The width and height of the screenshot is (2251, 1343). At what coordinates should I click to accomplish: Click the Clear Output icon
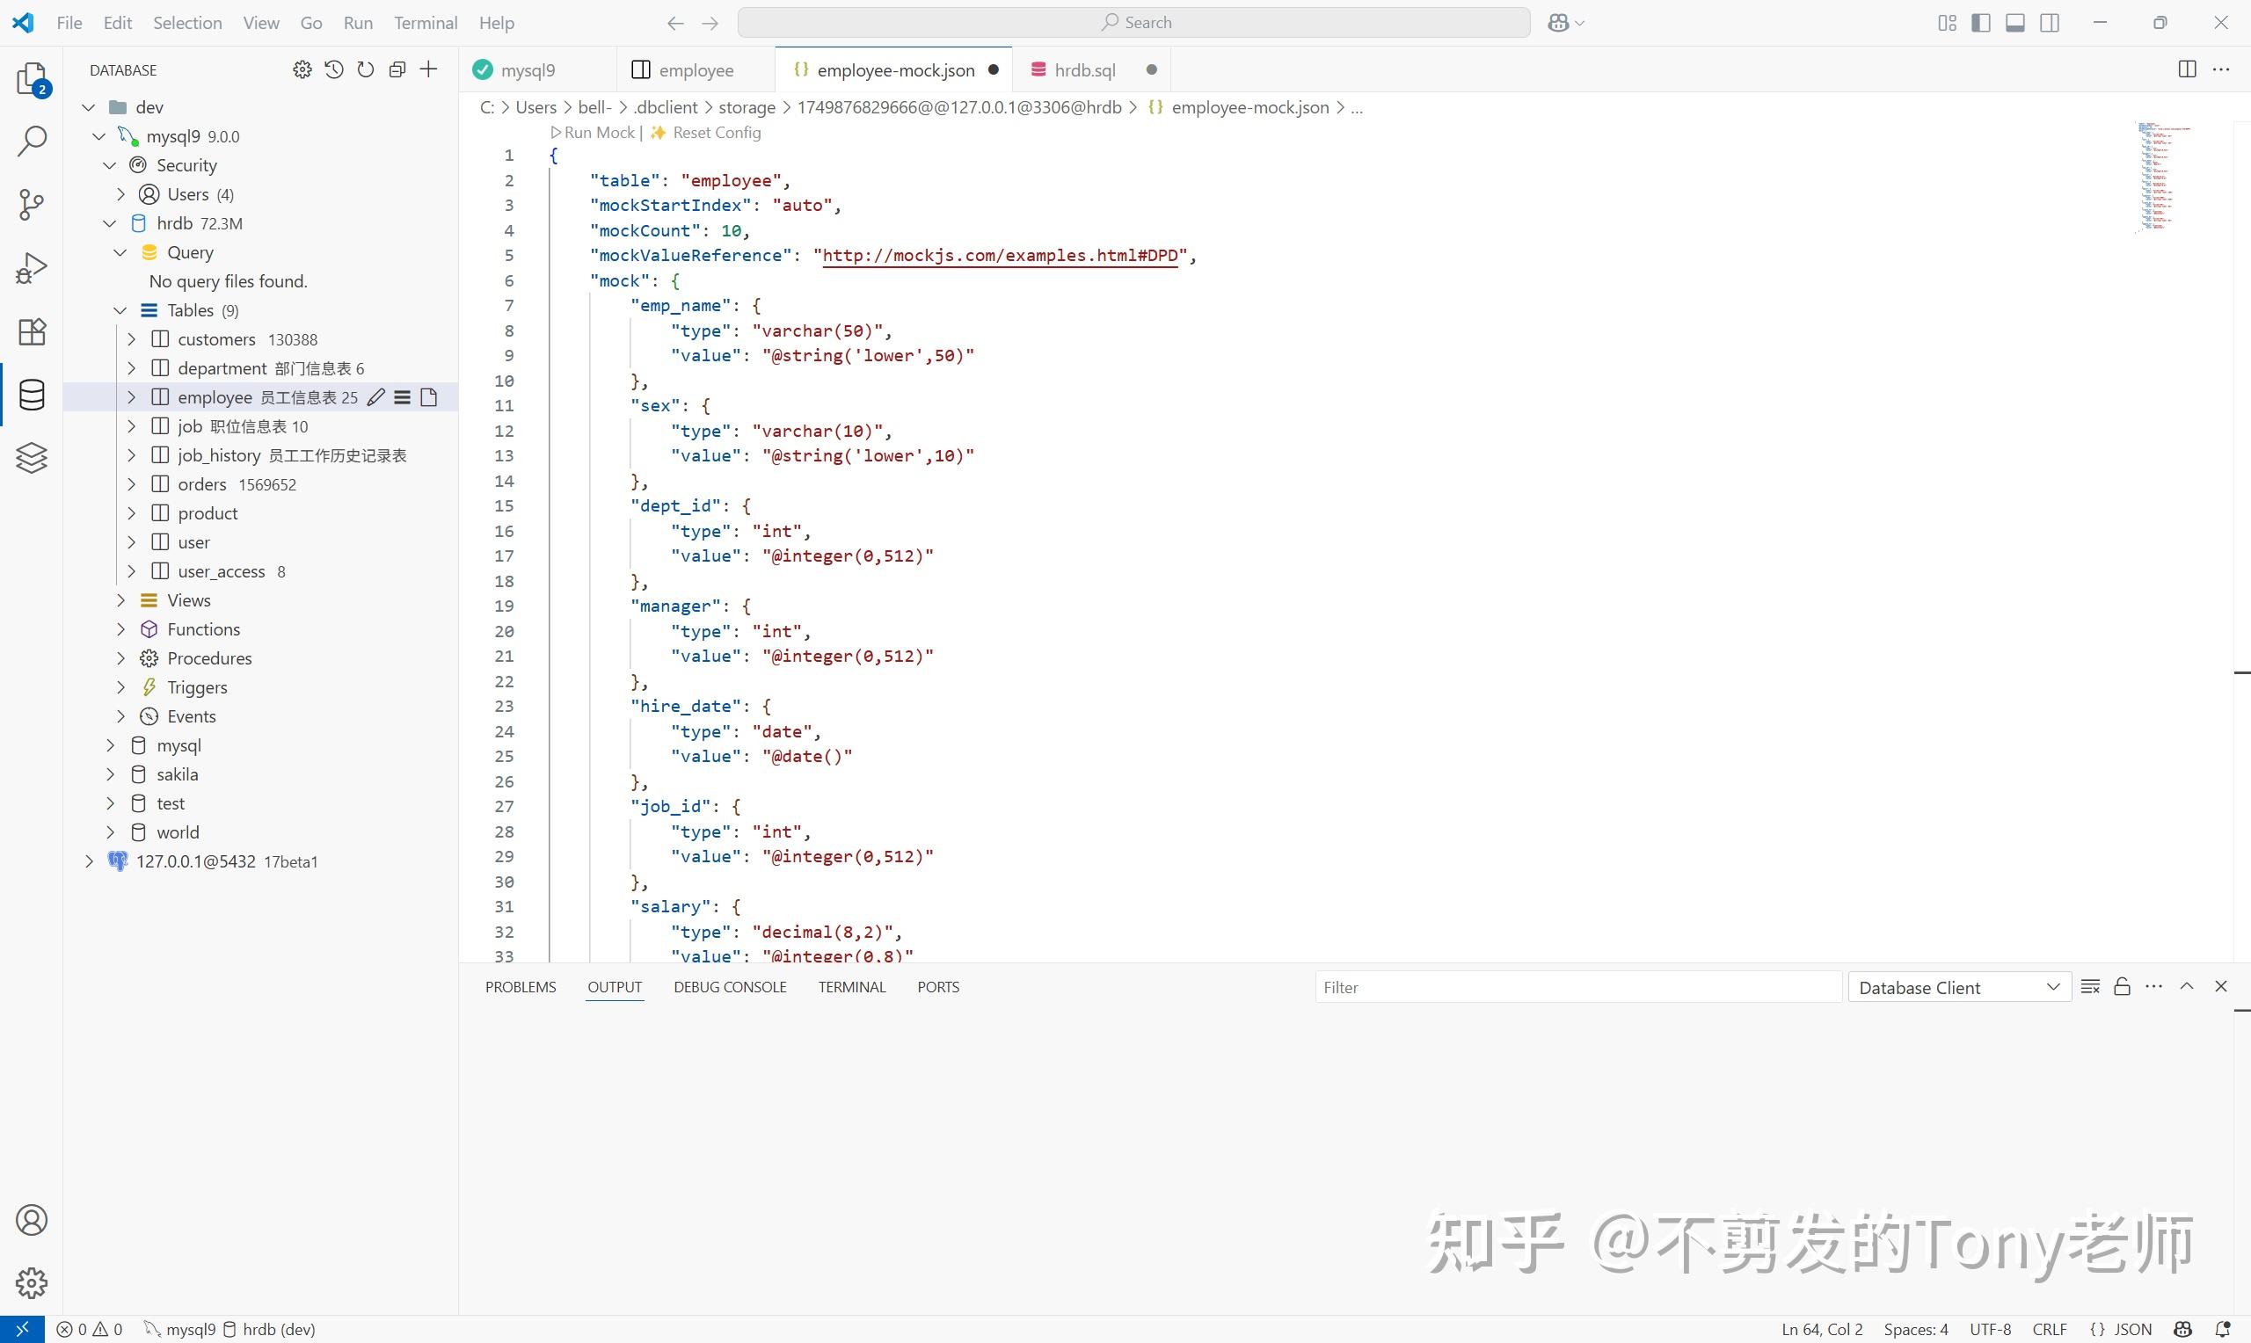(2090, 986)
